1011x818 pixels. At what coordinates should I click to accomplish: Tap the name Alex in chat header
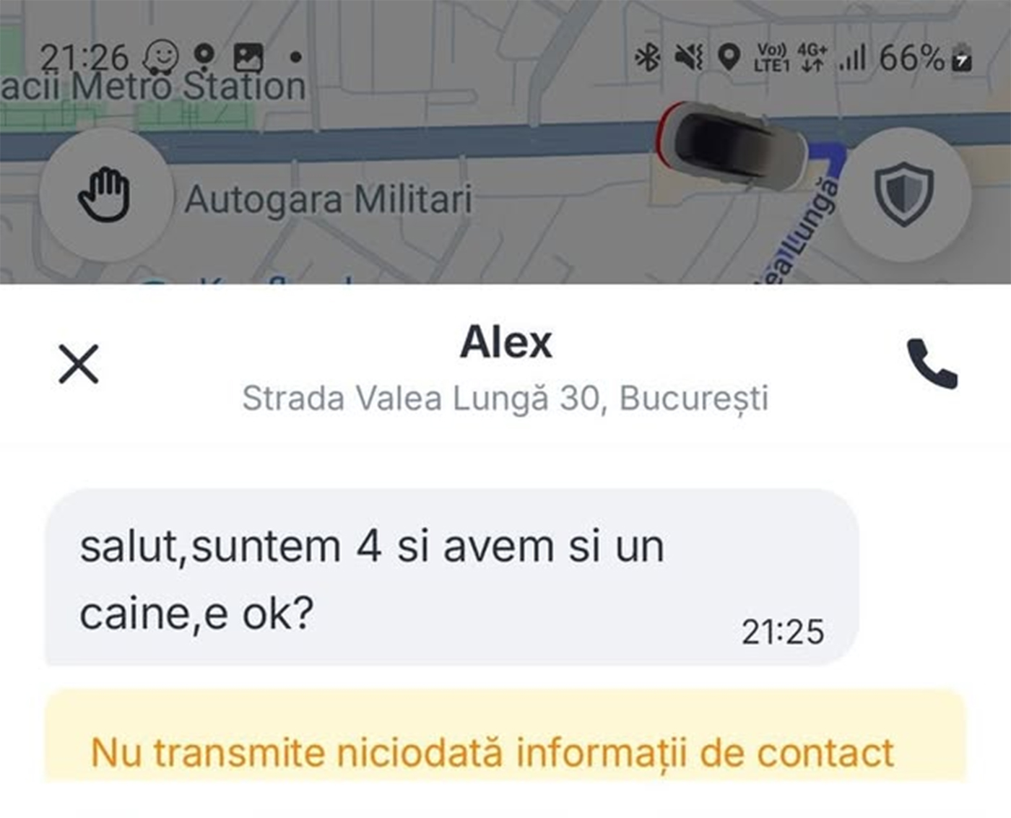506,341
